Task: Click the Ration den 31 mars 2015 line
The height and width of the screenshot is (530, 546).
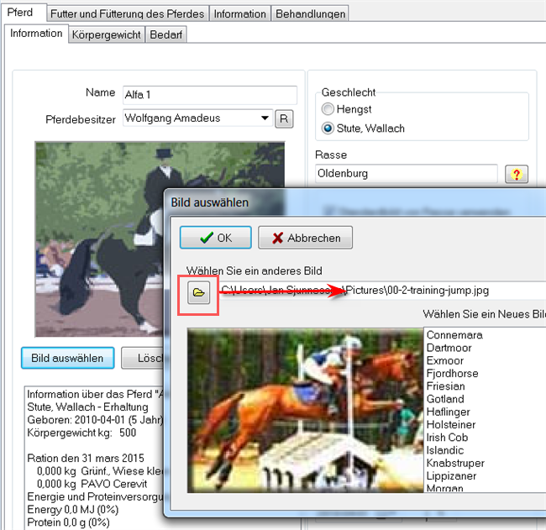Action: 86,459
